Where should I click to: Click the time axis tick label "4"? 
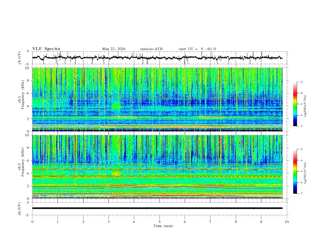pos(134,222)
